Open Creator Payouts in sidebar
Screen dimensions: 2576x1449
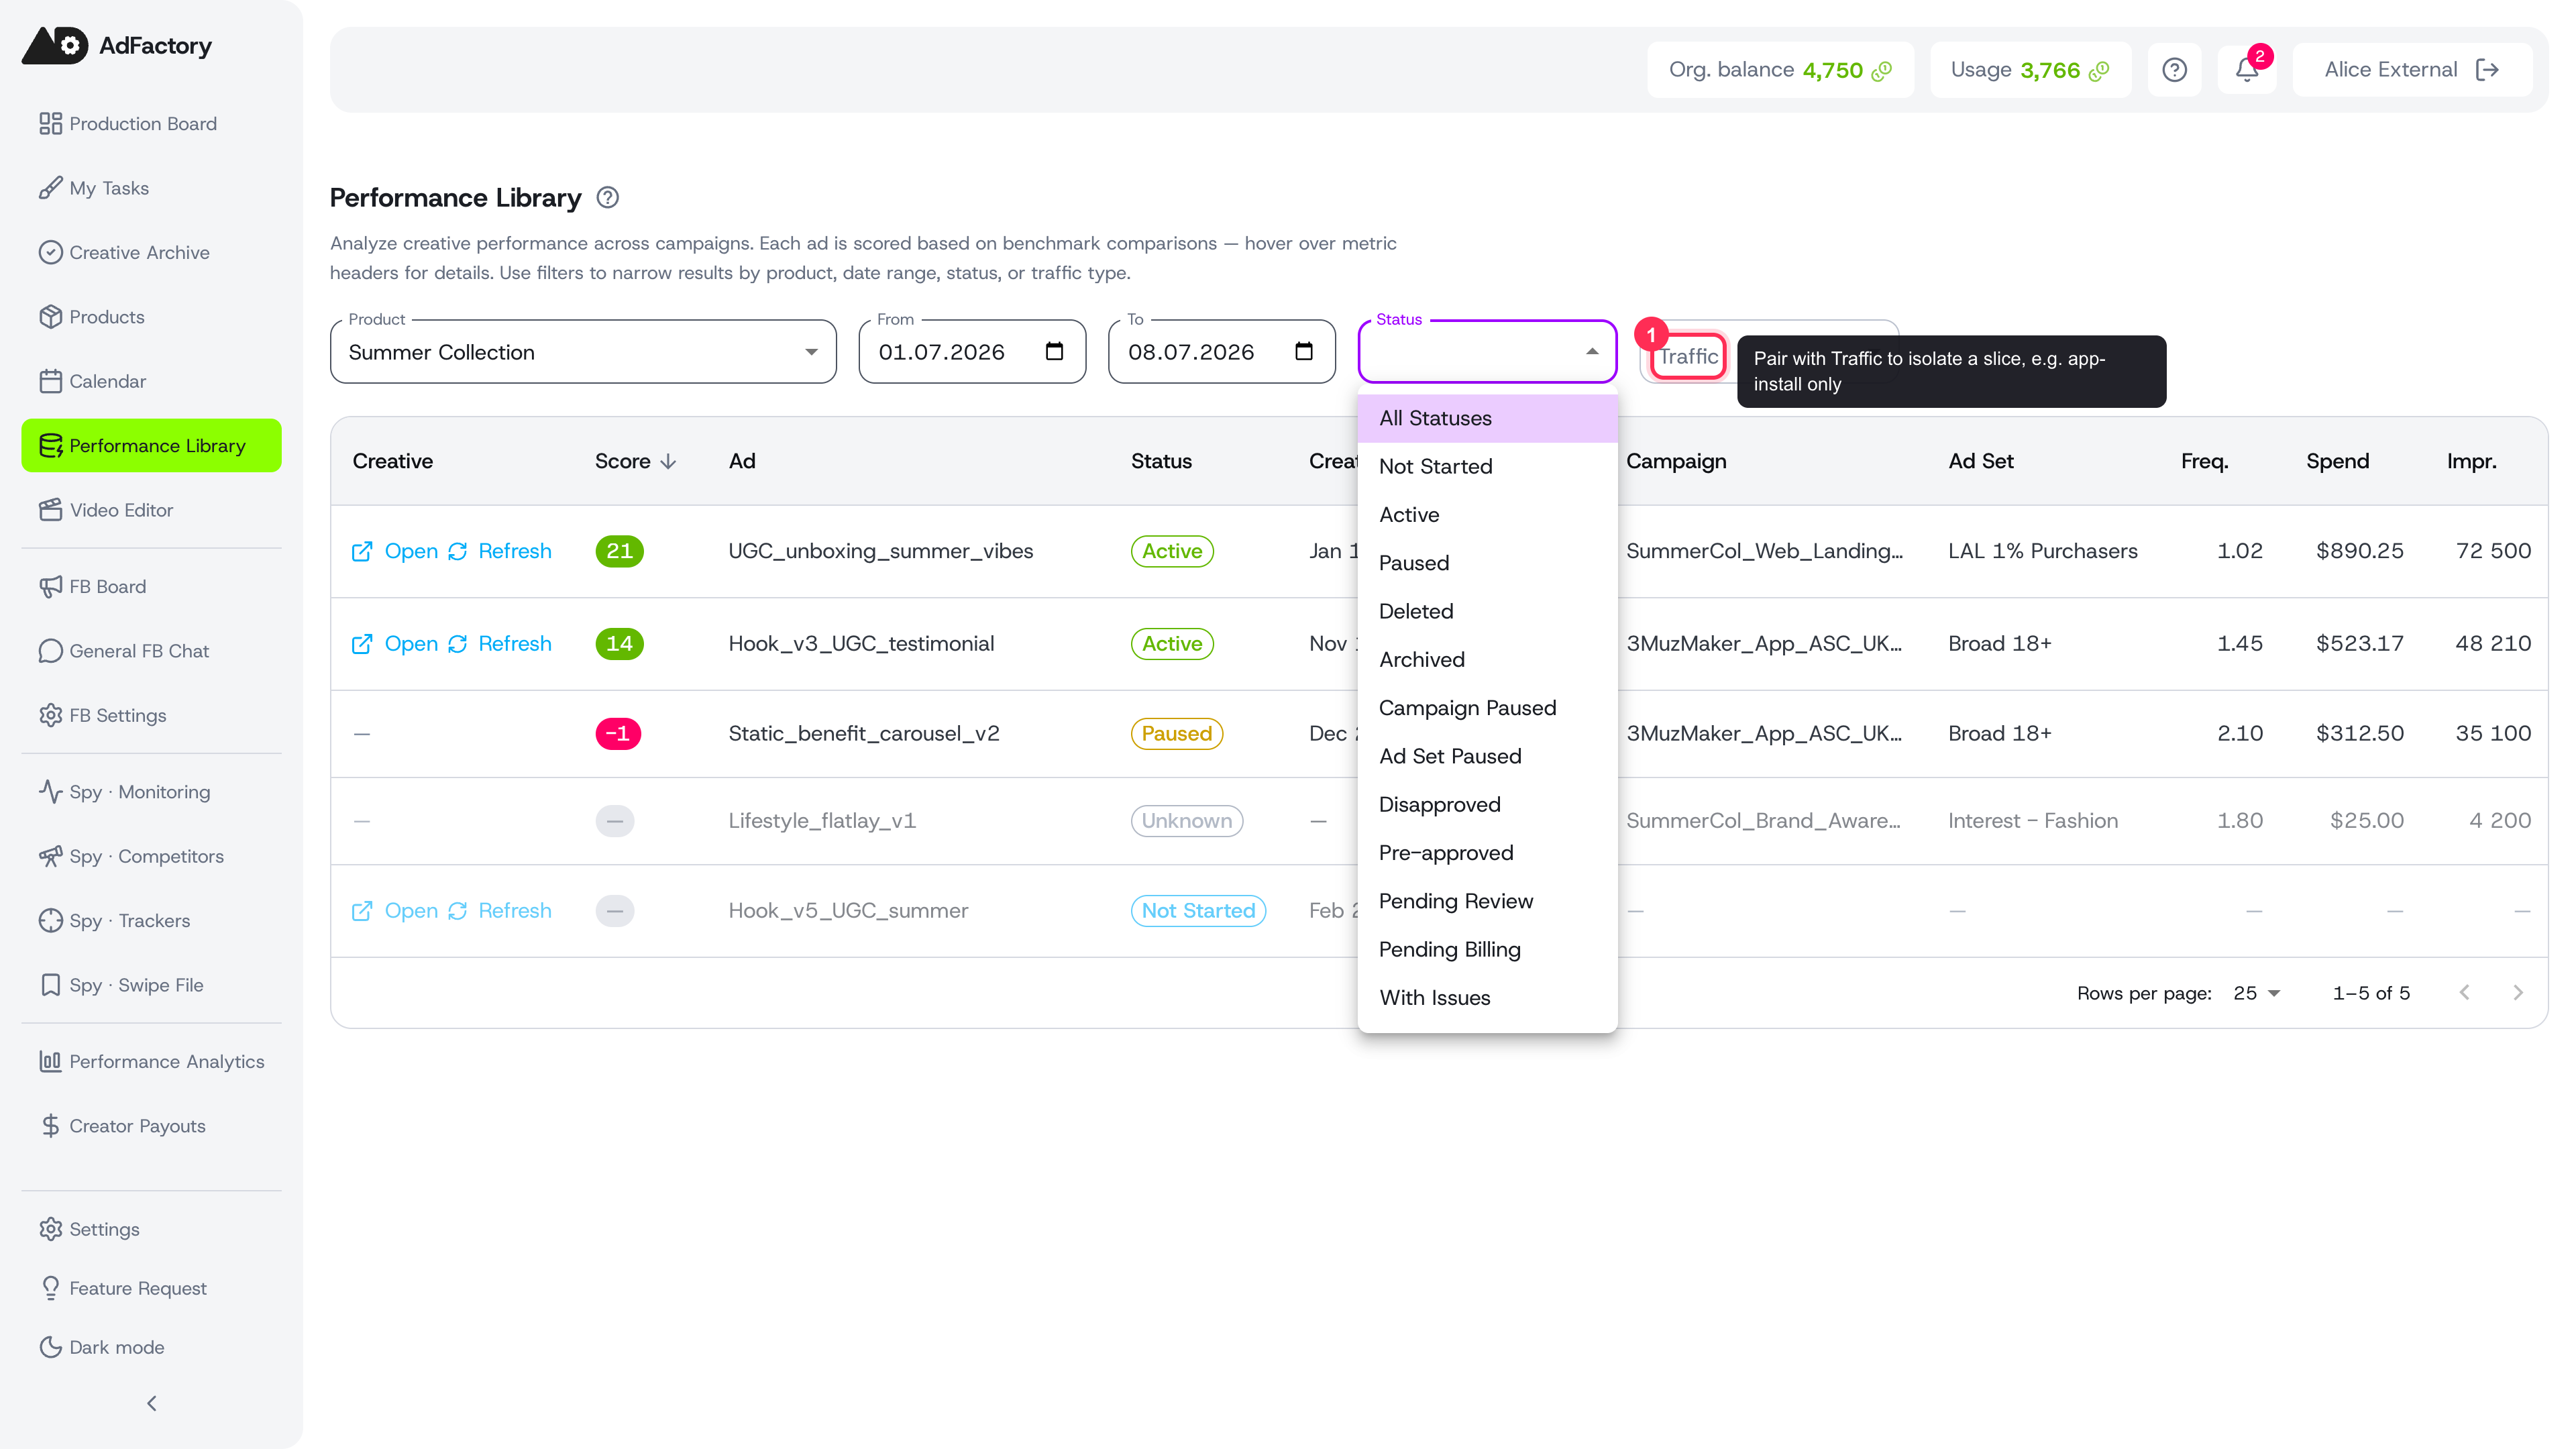pyautogui.click(x=151, y=1126)
